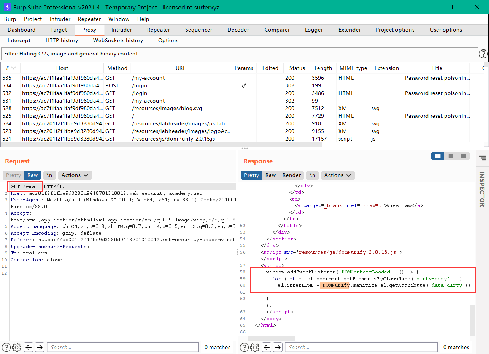This screenshot has width=489, height=354.
Task: Switch to Dashboard tab
Action: pyautogui.click(x=22, y=30)
